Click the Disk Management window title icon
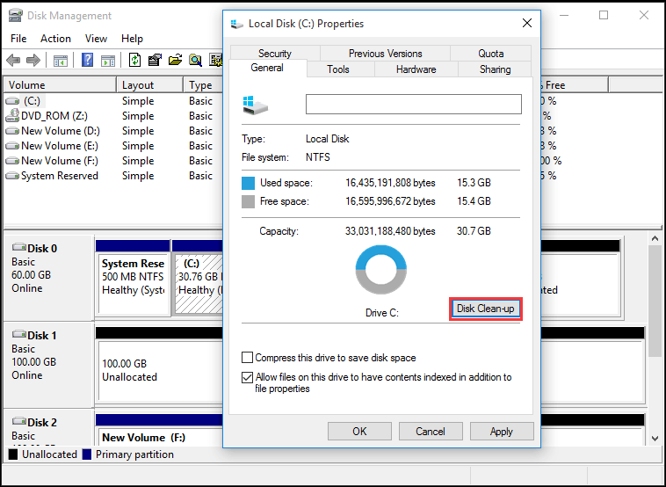This screenshot has height=487, width=666. pyautogui.click(x=15, y=16)
